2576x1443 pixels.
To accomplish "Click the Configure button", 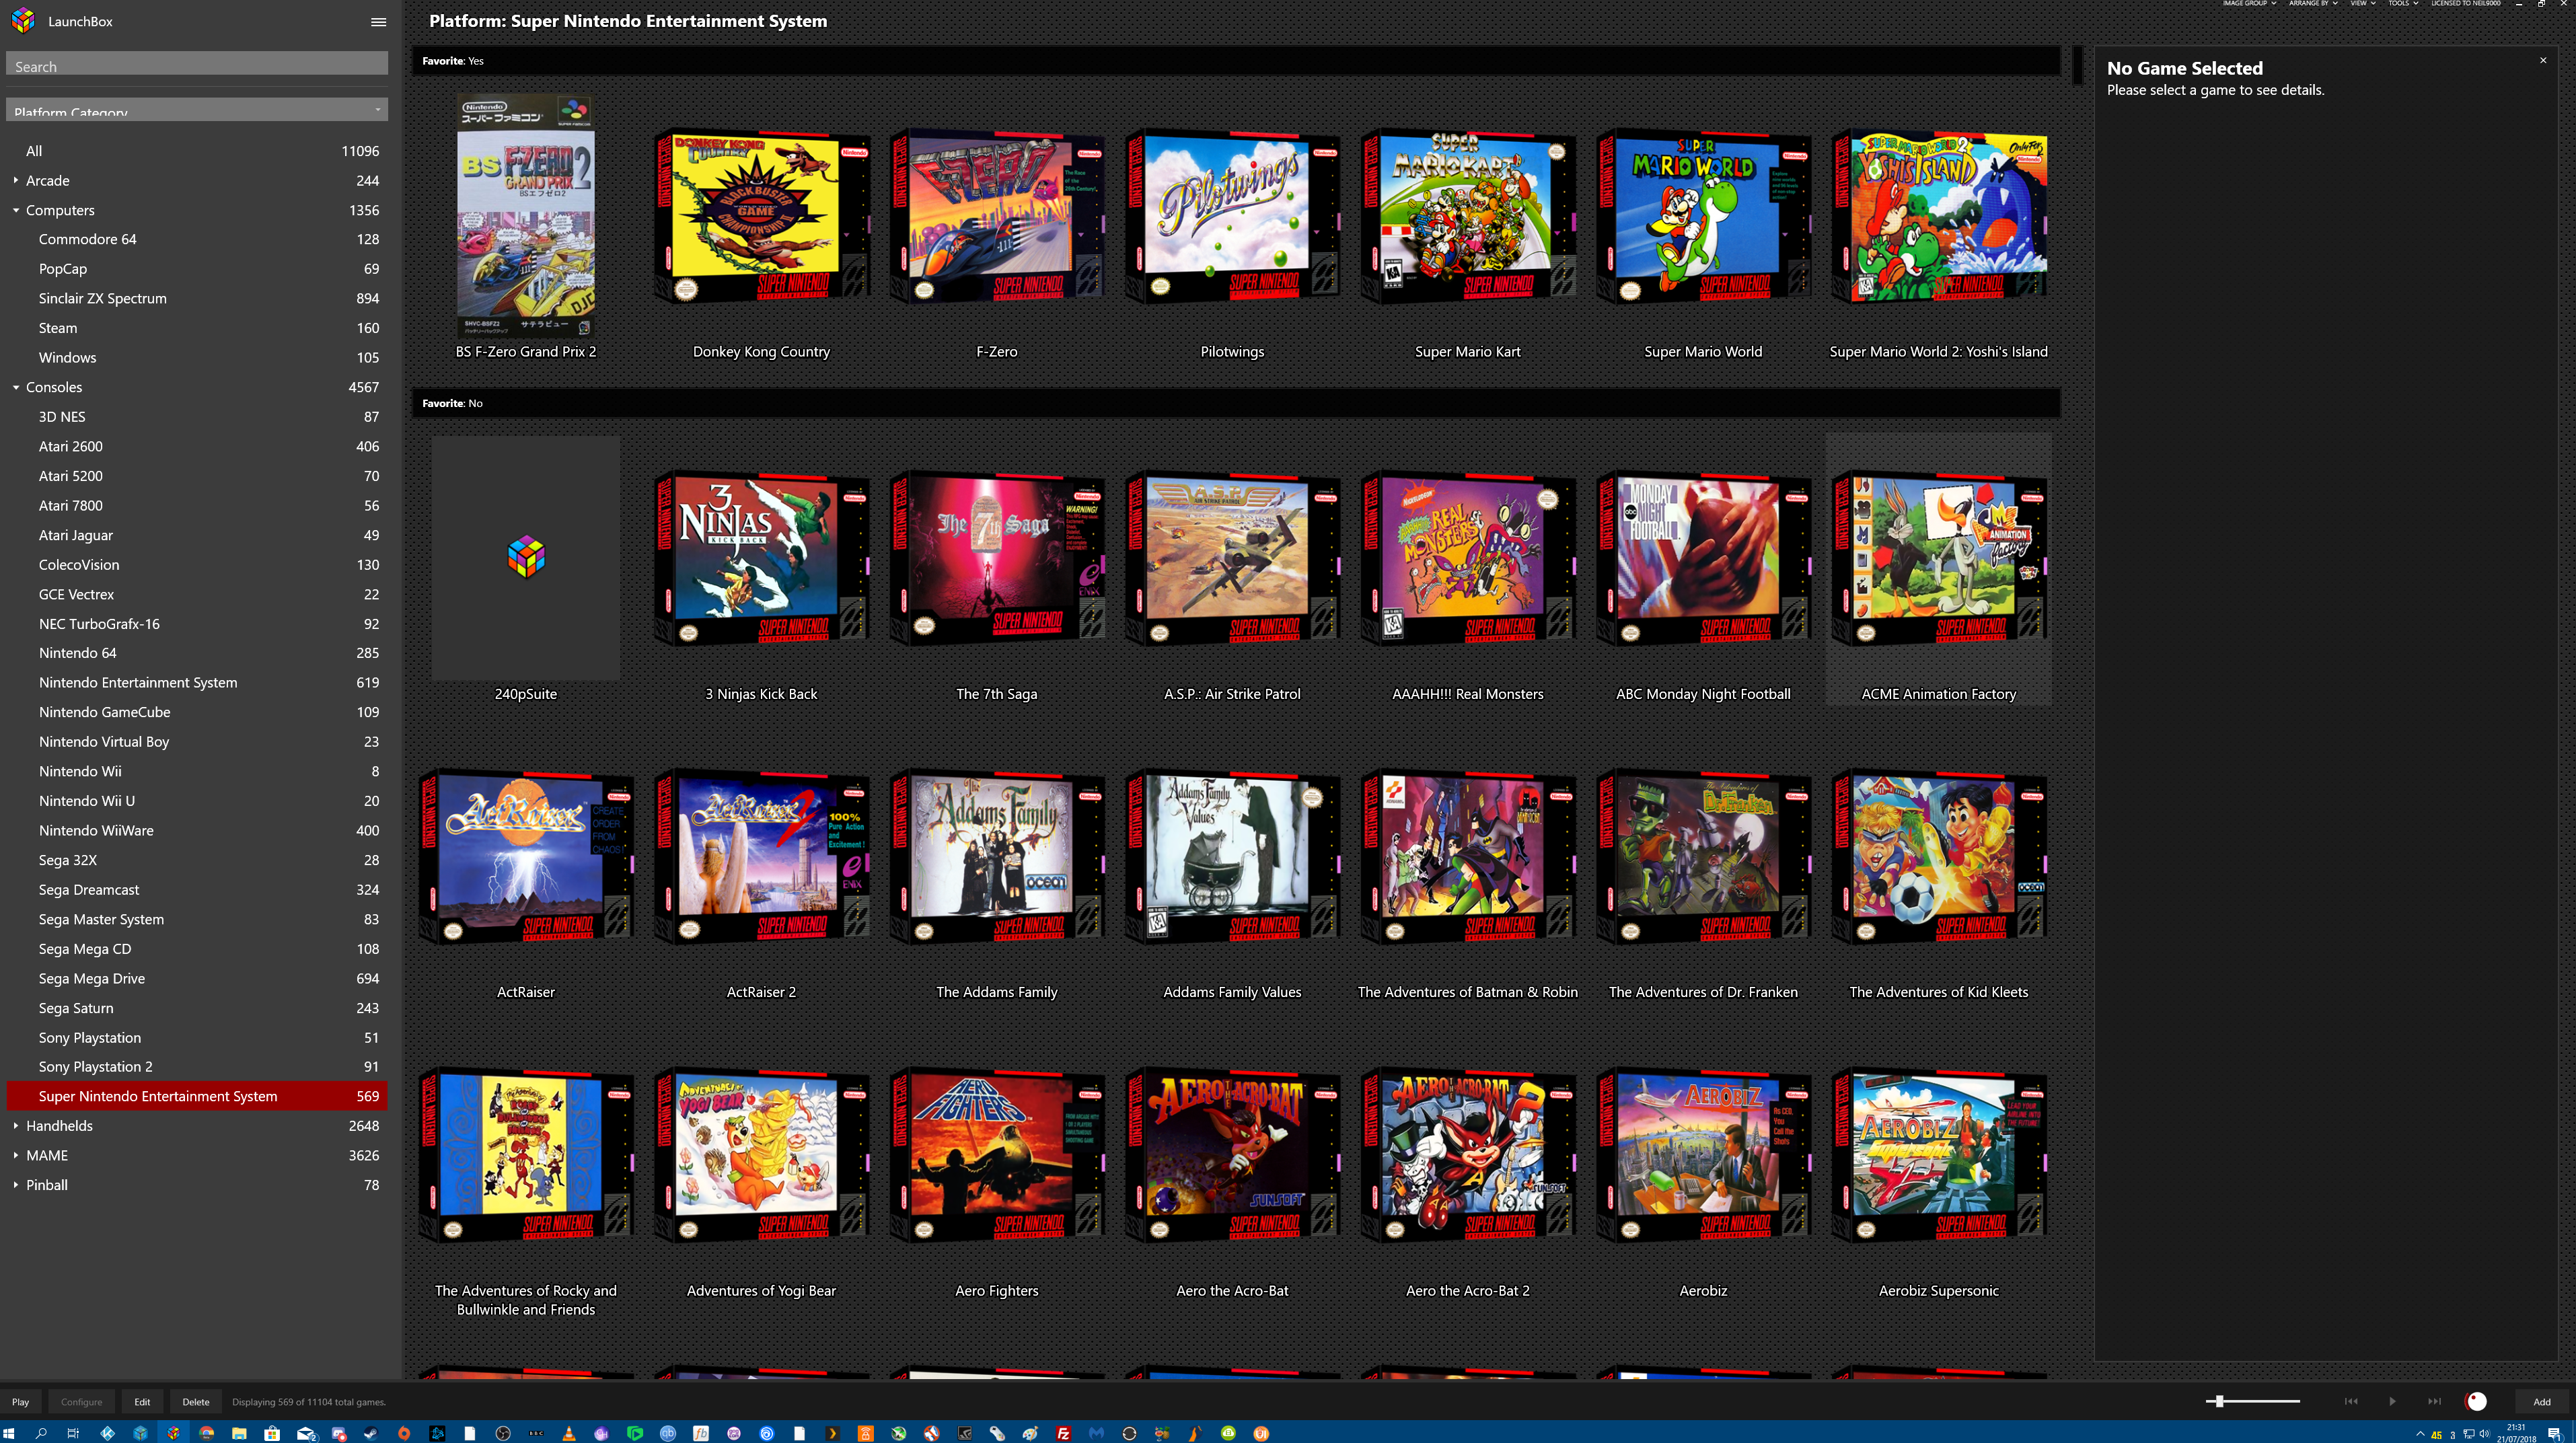I will (81, 1401).
